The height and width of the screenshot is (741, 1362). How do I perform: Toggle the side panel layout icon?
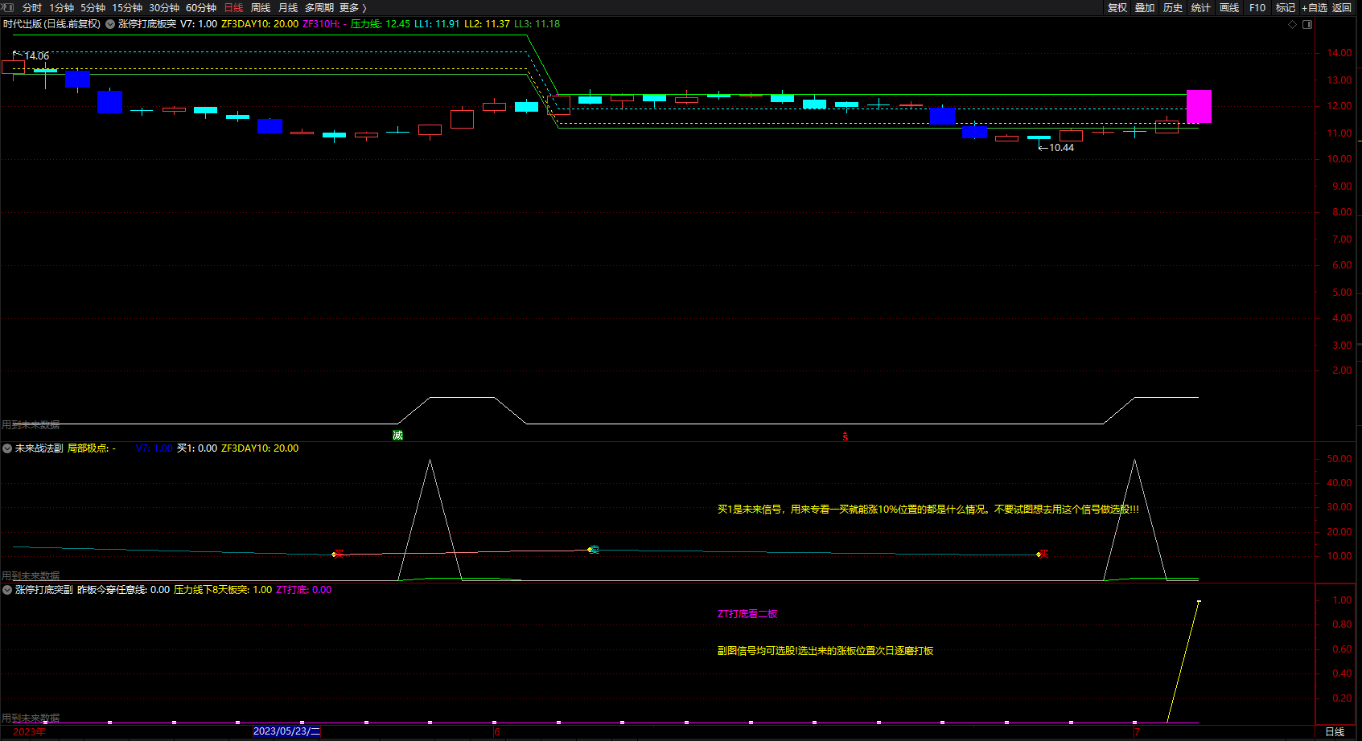click(1307, 24)
